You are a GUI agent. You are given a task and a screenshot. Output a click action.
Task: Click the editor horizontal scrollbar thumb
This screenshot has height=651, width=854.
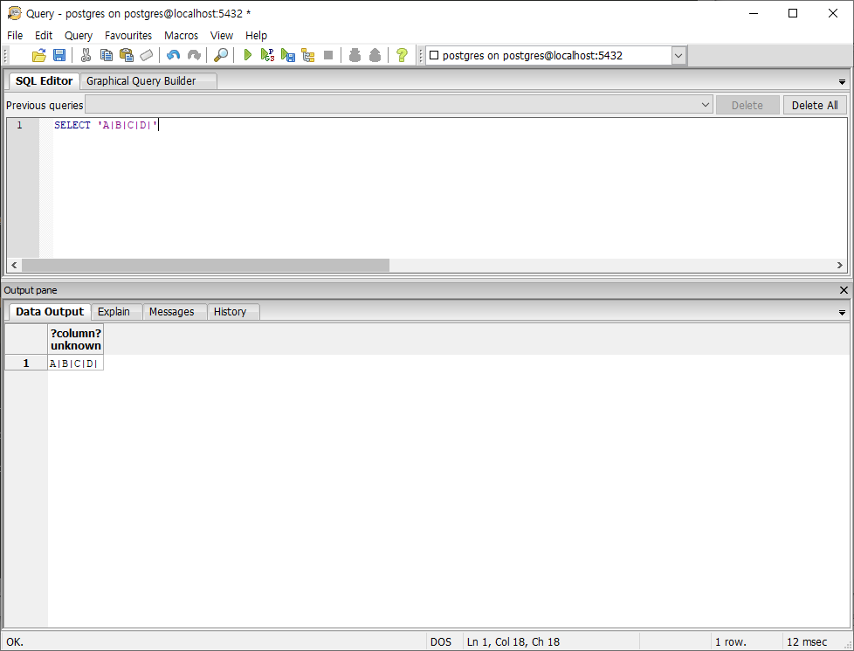[205, 265]
